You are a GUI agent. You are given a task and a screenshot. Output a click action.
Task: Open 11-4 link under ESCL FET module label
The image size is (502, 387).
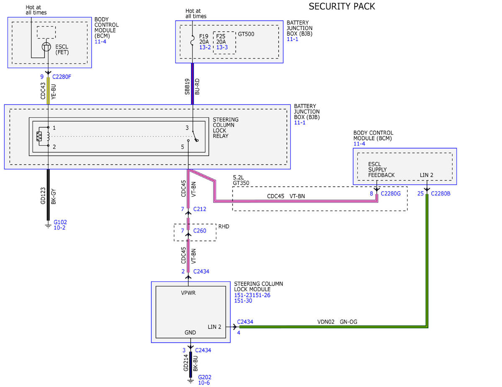[x=100, y=42]
